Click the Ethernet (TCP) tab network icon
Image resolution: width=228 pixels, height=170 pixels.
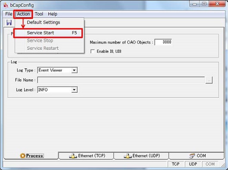(x=73, y=156)
